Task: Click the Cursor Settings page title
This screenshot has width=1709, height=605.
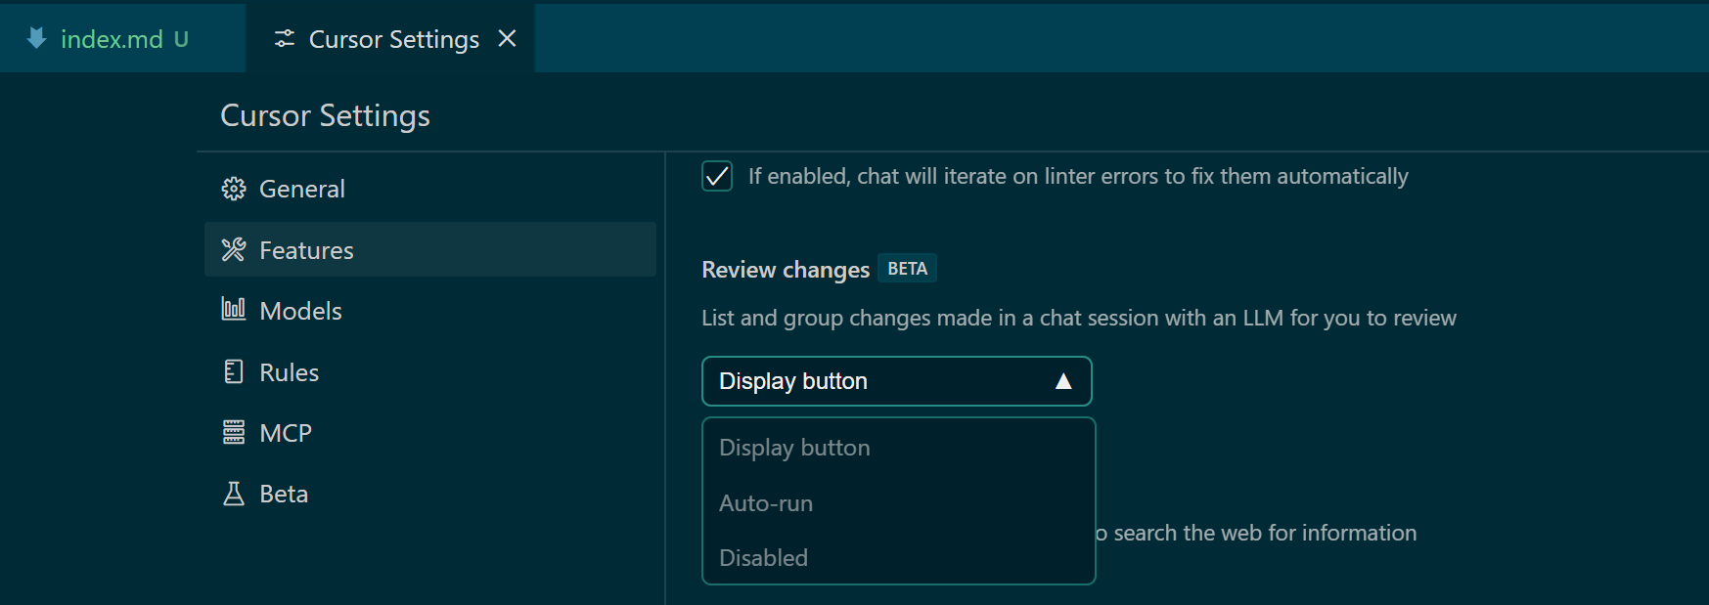Action: (x=325, y=115)
